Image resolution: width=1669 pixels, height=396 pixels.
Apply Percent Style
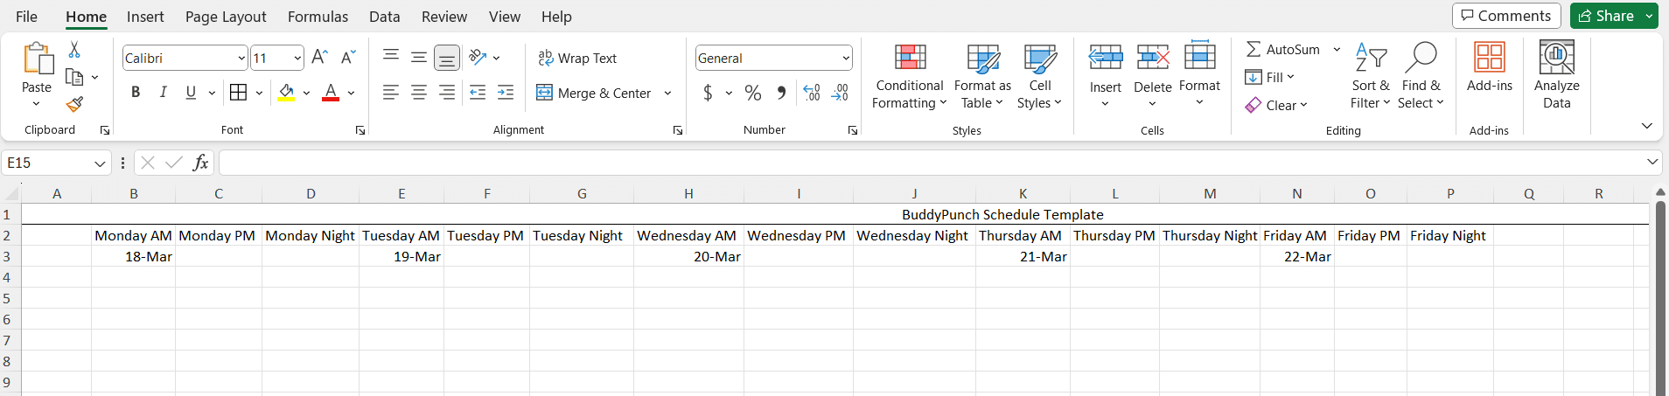(753, 93)
